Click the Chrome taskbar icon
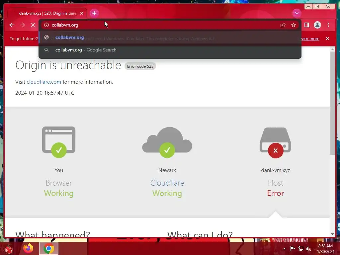340x255 pixels. point(49,248)
